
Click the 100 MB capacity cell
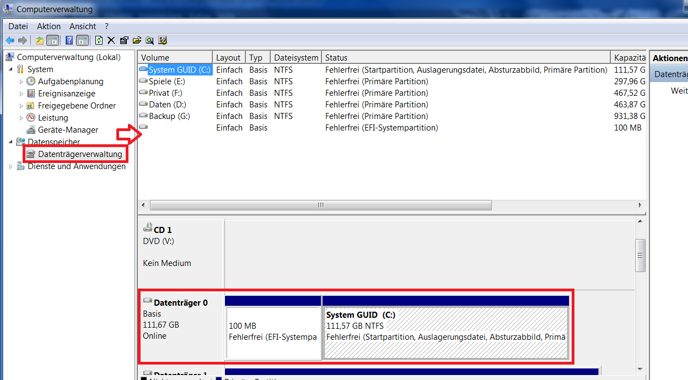(628, 128)
